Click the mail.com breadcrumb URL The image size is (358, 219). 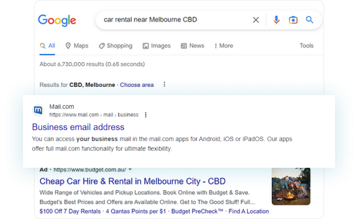coord(94,114)
